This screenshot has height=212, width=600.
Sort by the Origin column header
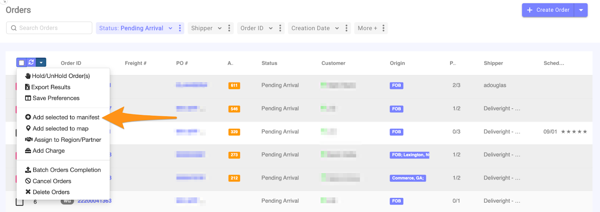click(397, 63)
